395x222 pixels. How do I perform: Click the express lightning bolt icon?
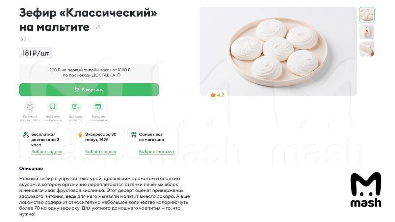pos(80,135)
